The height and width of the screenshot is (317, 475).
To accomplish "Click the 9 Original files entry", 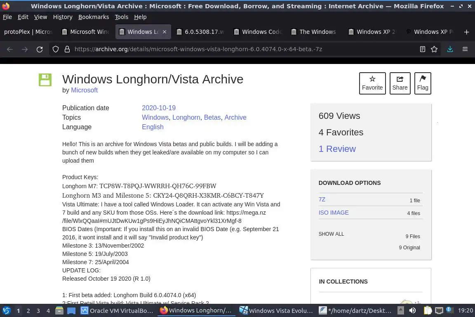I will coord(409,248).
